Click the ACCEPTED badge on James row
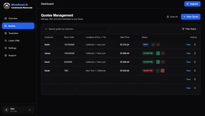This screenshot has height=116, width=205. click(148, 53)
